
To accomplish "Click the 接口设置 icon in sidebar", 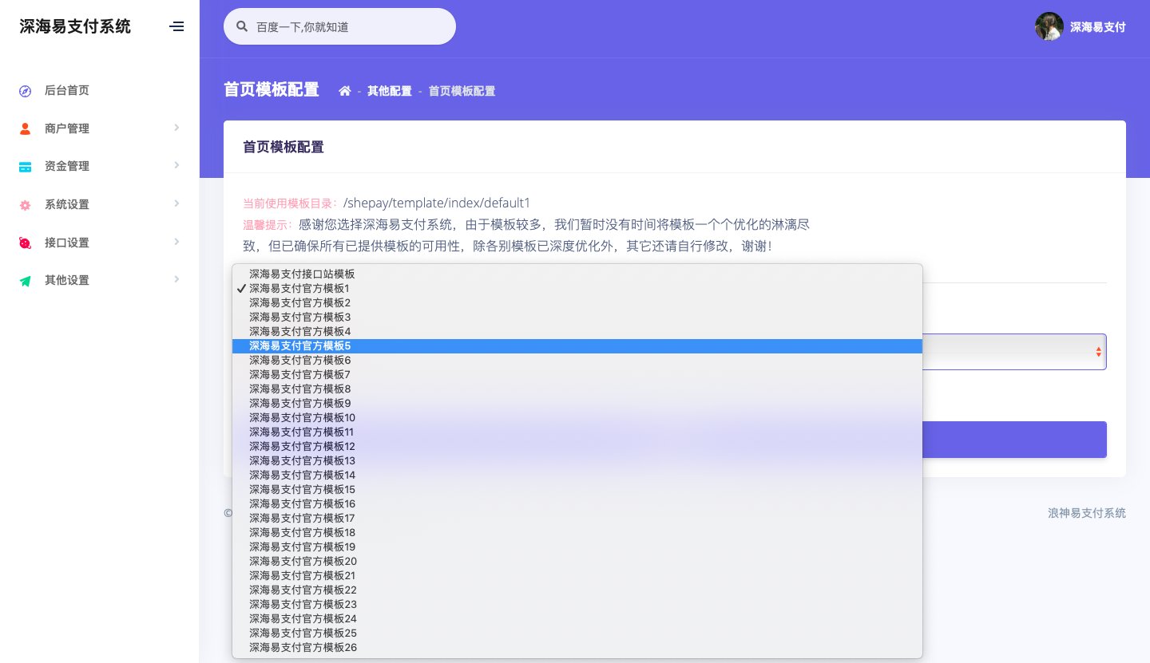I will [x=25, y=243].
